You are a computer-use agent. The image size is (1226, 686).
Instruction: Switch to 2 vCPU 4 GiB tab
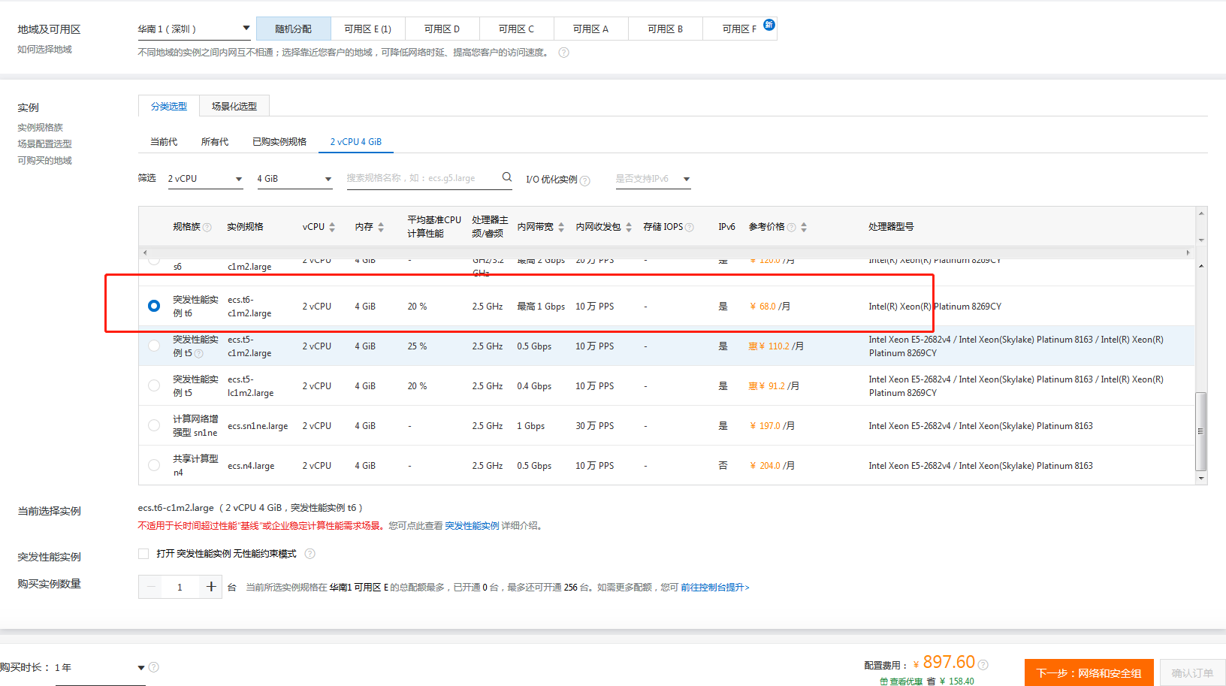click(x=356, y=141)
